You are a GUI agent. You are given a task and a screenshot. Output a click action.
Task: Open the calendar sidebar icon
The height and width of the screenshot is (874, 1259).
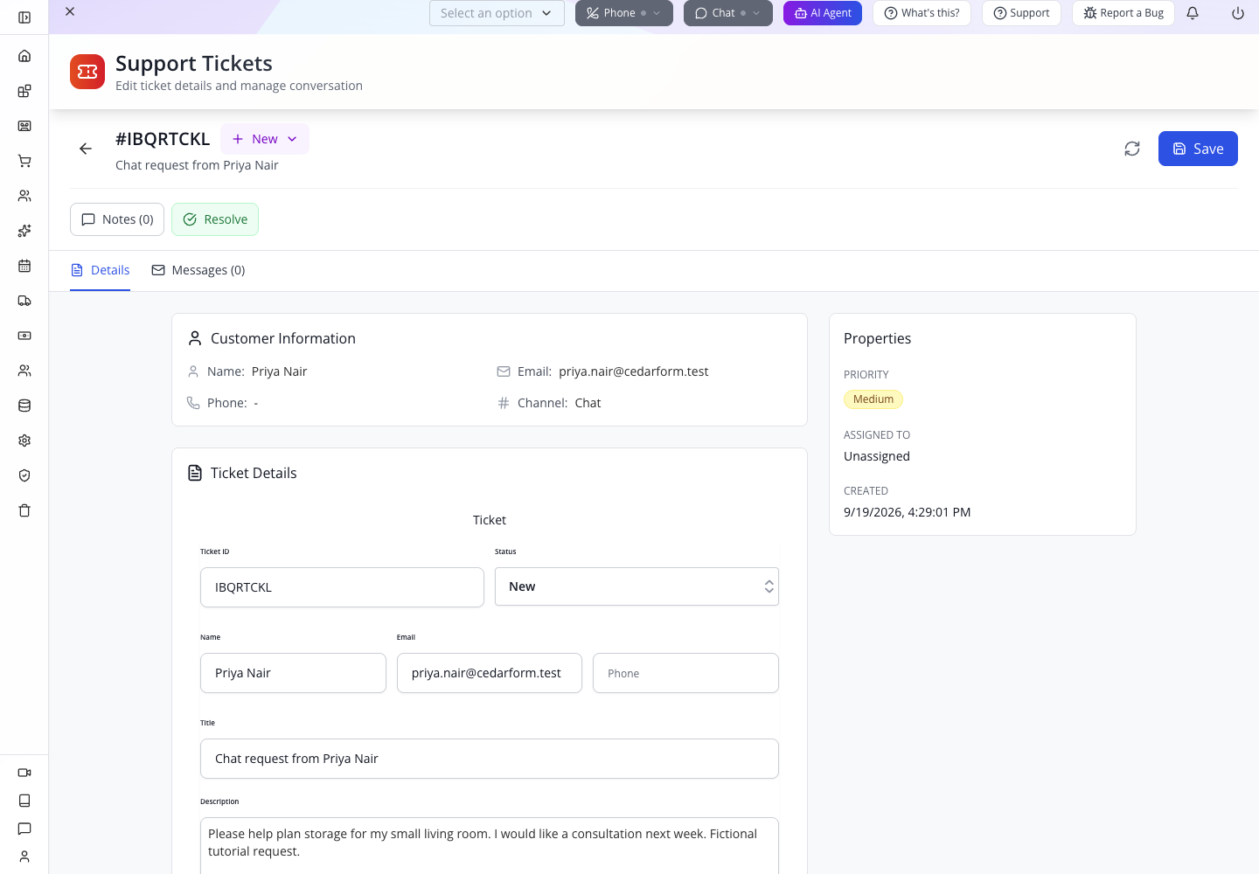pyautogui.click(x=24, y=266)
